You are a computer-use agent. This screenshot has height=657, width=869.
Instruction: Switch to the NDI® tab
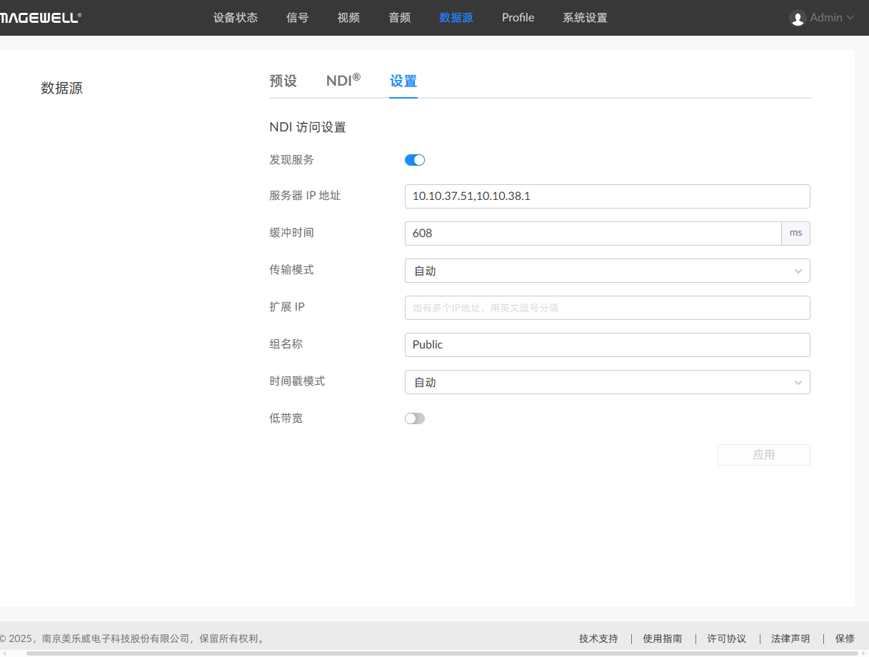[343, 81]
